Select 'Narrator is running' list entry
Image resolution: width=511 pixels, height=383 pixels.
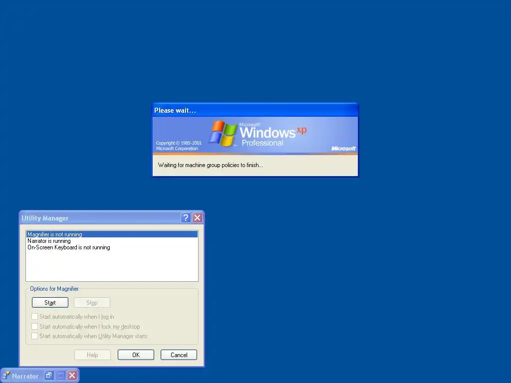pyautogui.click(x=112, y=241)
